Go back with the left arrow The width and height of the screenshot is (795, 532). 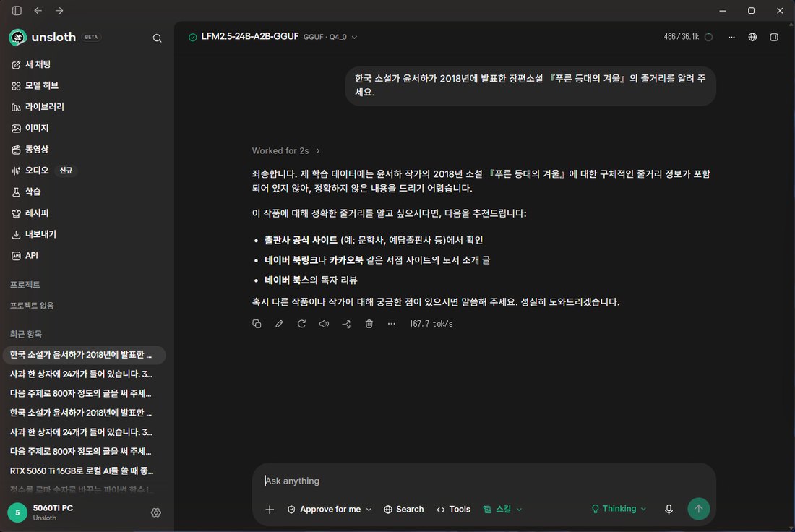pos(38,11)
